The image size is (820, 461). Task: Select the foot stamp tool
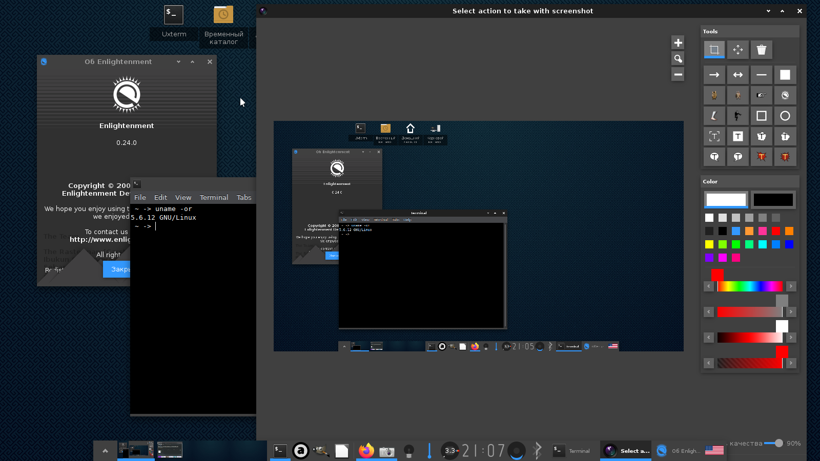pos(714,116)
